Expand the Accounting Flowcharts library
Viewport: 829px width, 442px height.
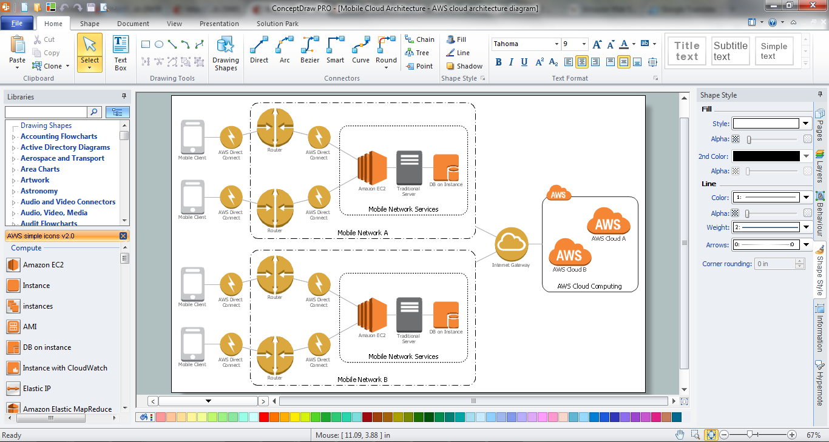pyautogui.click(x=14, y=137)
